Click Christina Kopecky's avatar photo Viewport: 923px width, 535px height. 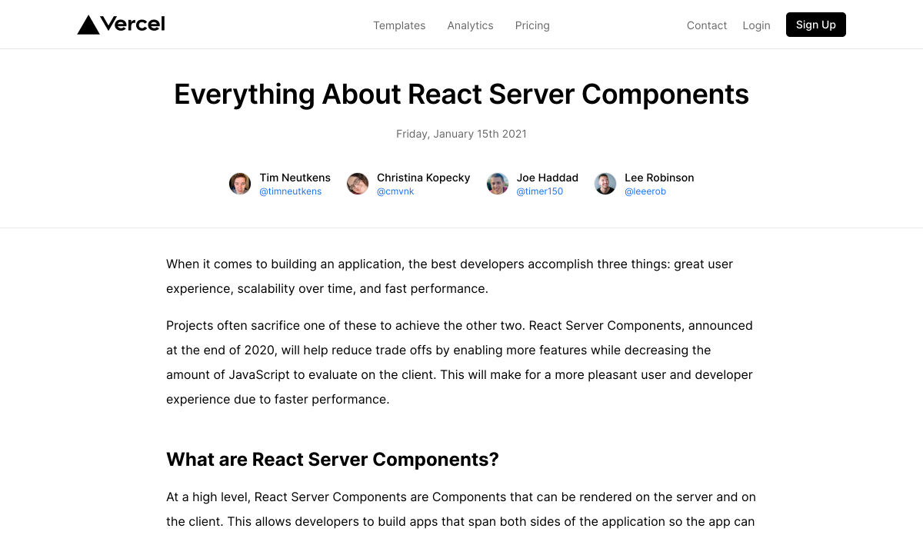358,184
